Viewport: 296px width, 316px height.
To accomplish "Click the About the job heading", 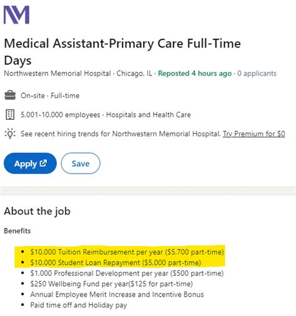I will [37, 211].
